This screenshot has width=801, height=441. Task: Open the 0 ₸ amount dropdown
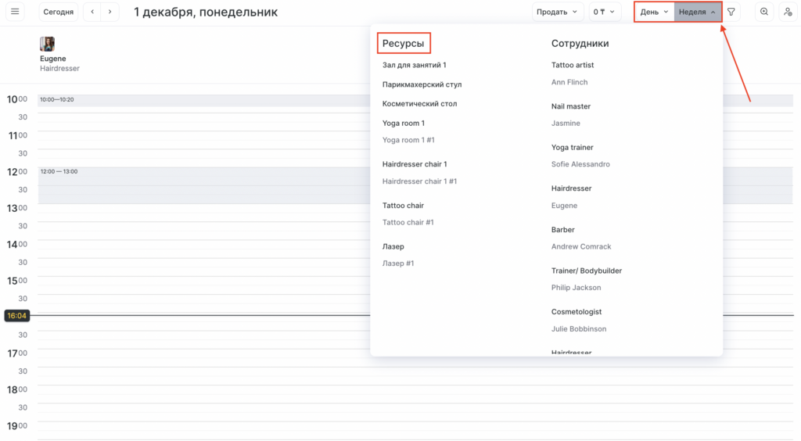(605, 12)
